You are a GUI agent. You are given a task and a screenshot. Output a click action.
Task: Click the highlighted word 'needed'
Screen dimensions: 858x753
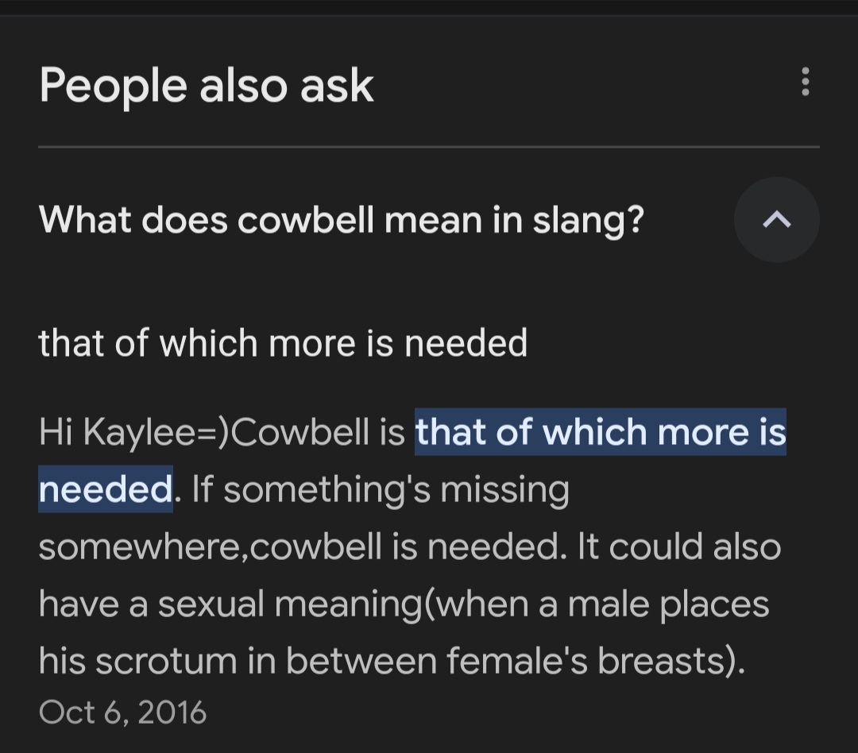(x=106, y=488)
